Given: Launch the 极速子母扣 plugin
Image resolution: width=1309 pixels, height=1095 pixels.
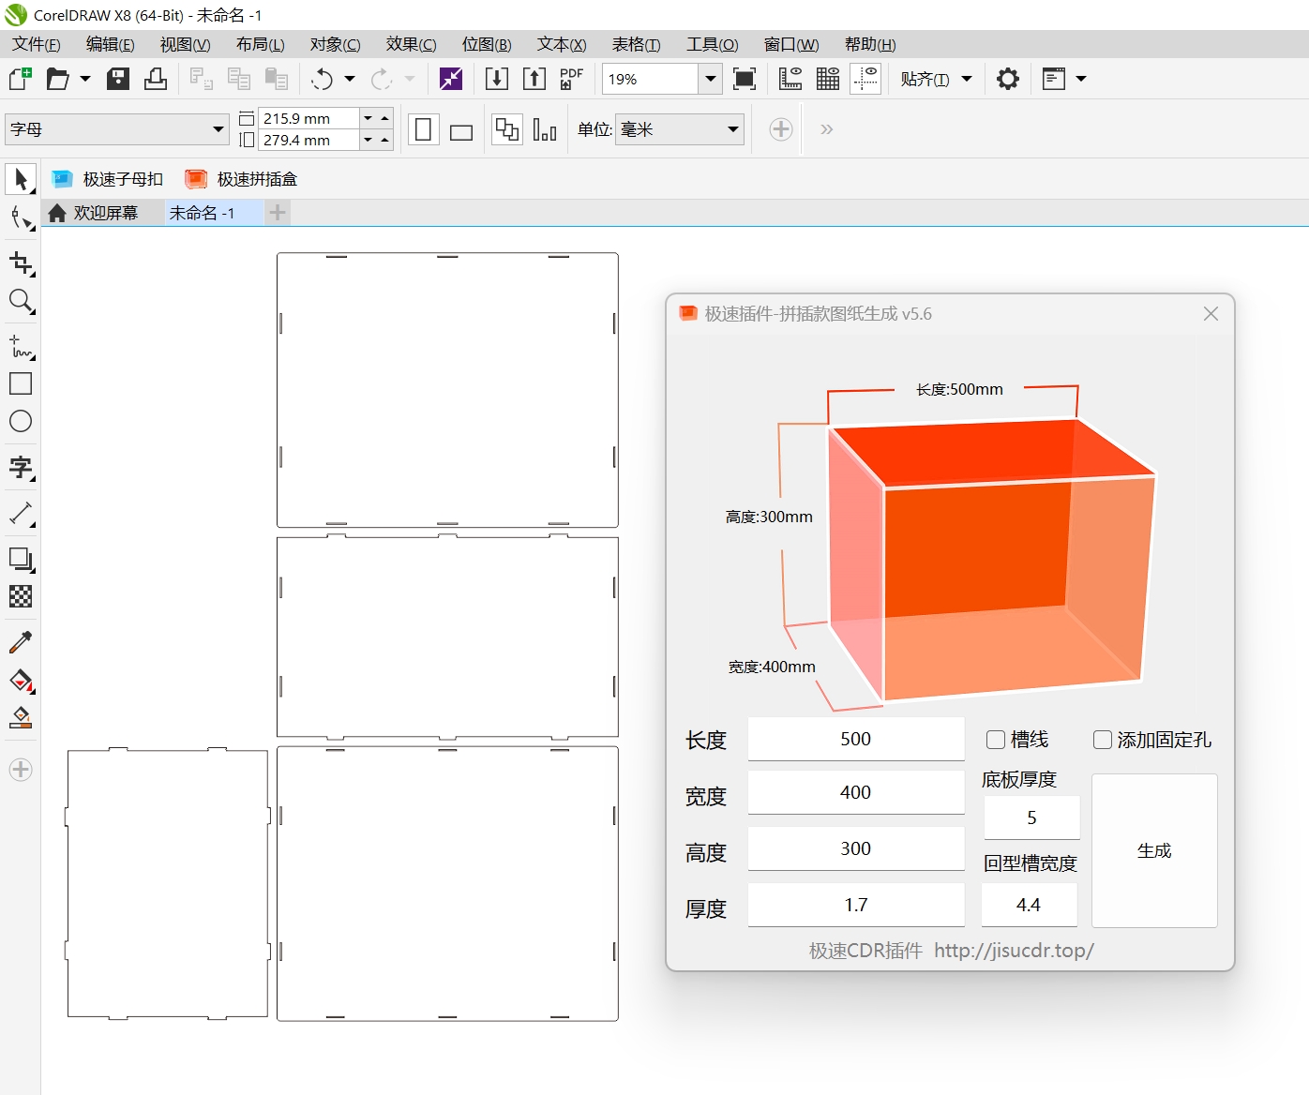Looking at the screenshot, I should (x=107, y=179).
